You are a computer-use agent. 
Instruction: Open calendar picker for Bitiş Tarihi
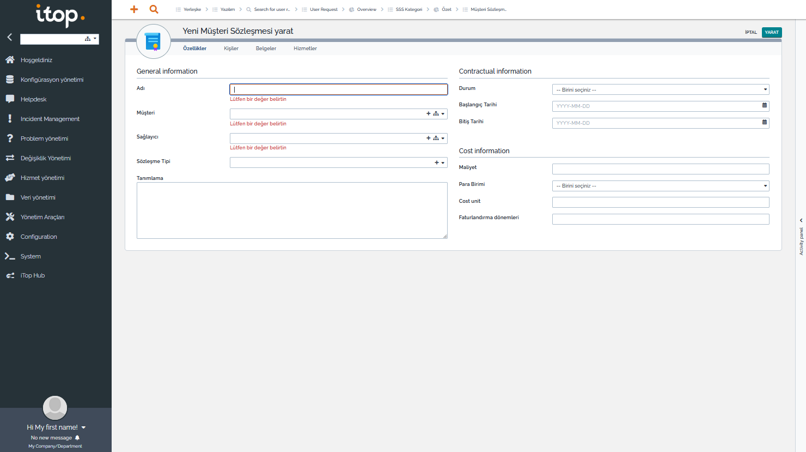[x=764, y=123]
